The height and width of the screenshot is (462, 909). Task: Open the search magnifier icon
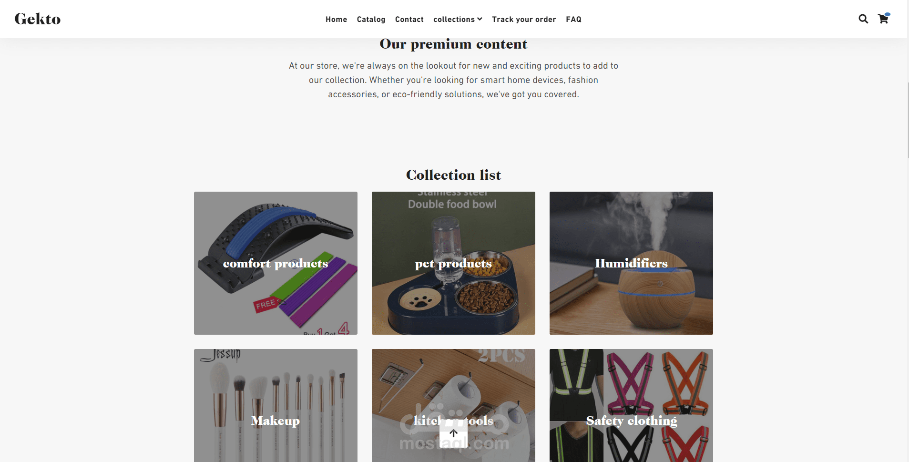pos(863,19)
